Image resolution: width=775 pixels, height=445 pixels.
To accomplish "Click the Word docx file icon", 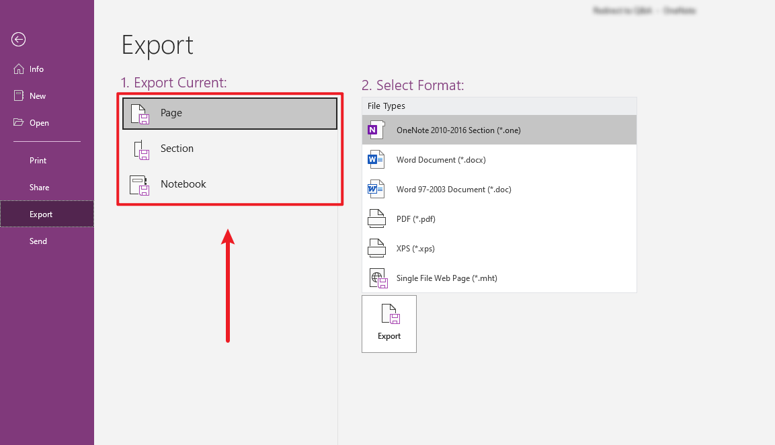I will [376, 160].
